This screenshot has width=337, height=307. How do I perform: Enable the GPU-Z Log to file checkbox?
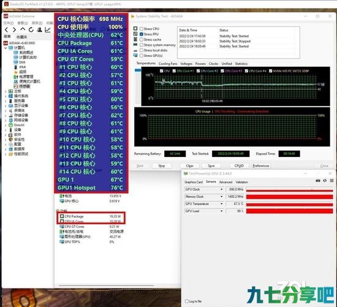coord(186,301)
